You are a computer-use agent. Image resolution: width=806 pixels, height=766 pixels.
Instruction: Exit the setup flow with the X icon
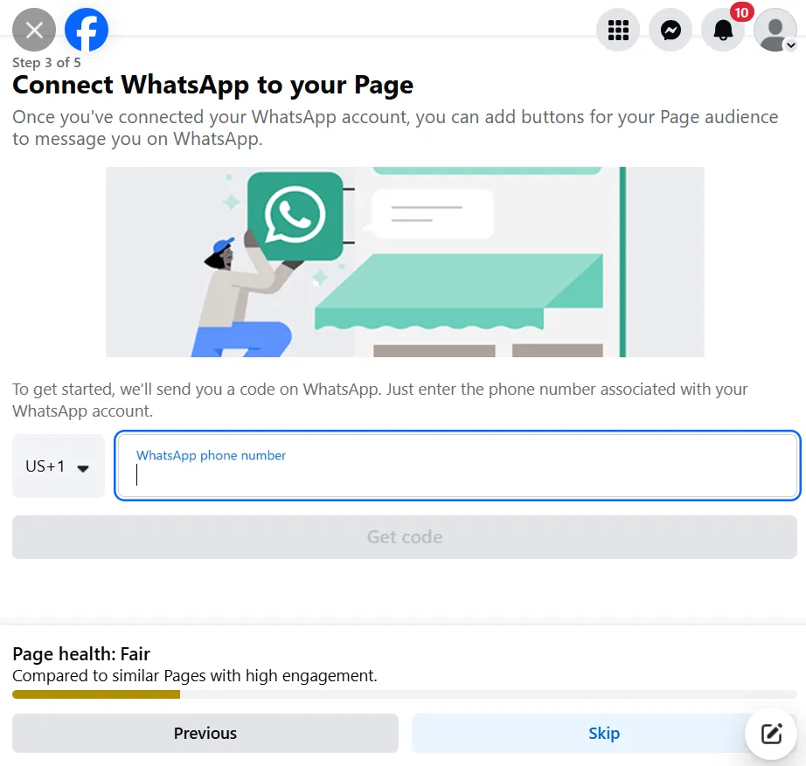pyautogui.click(x=33, y=30)
